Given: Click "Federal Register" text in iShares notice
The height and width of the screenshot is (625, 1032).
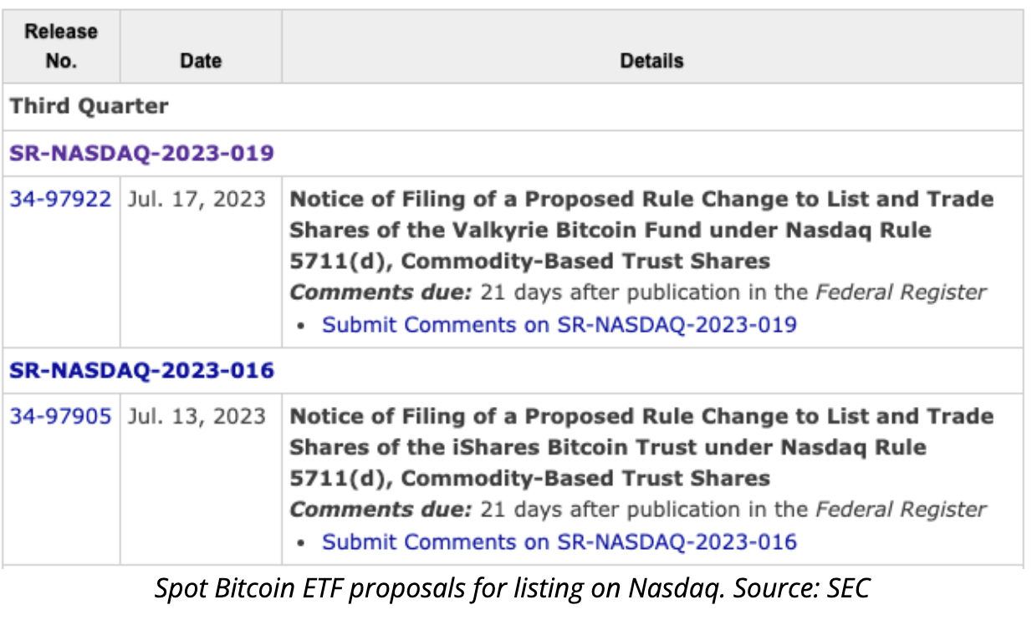Looking at the screenshot, I should 901,510.
